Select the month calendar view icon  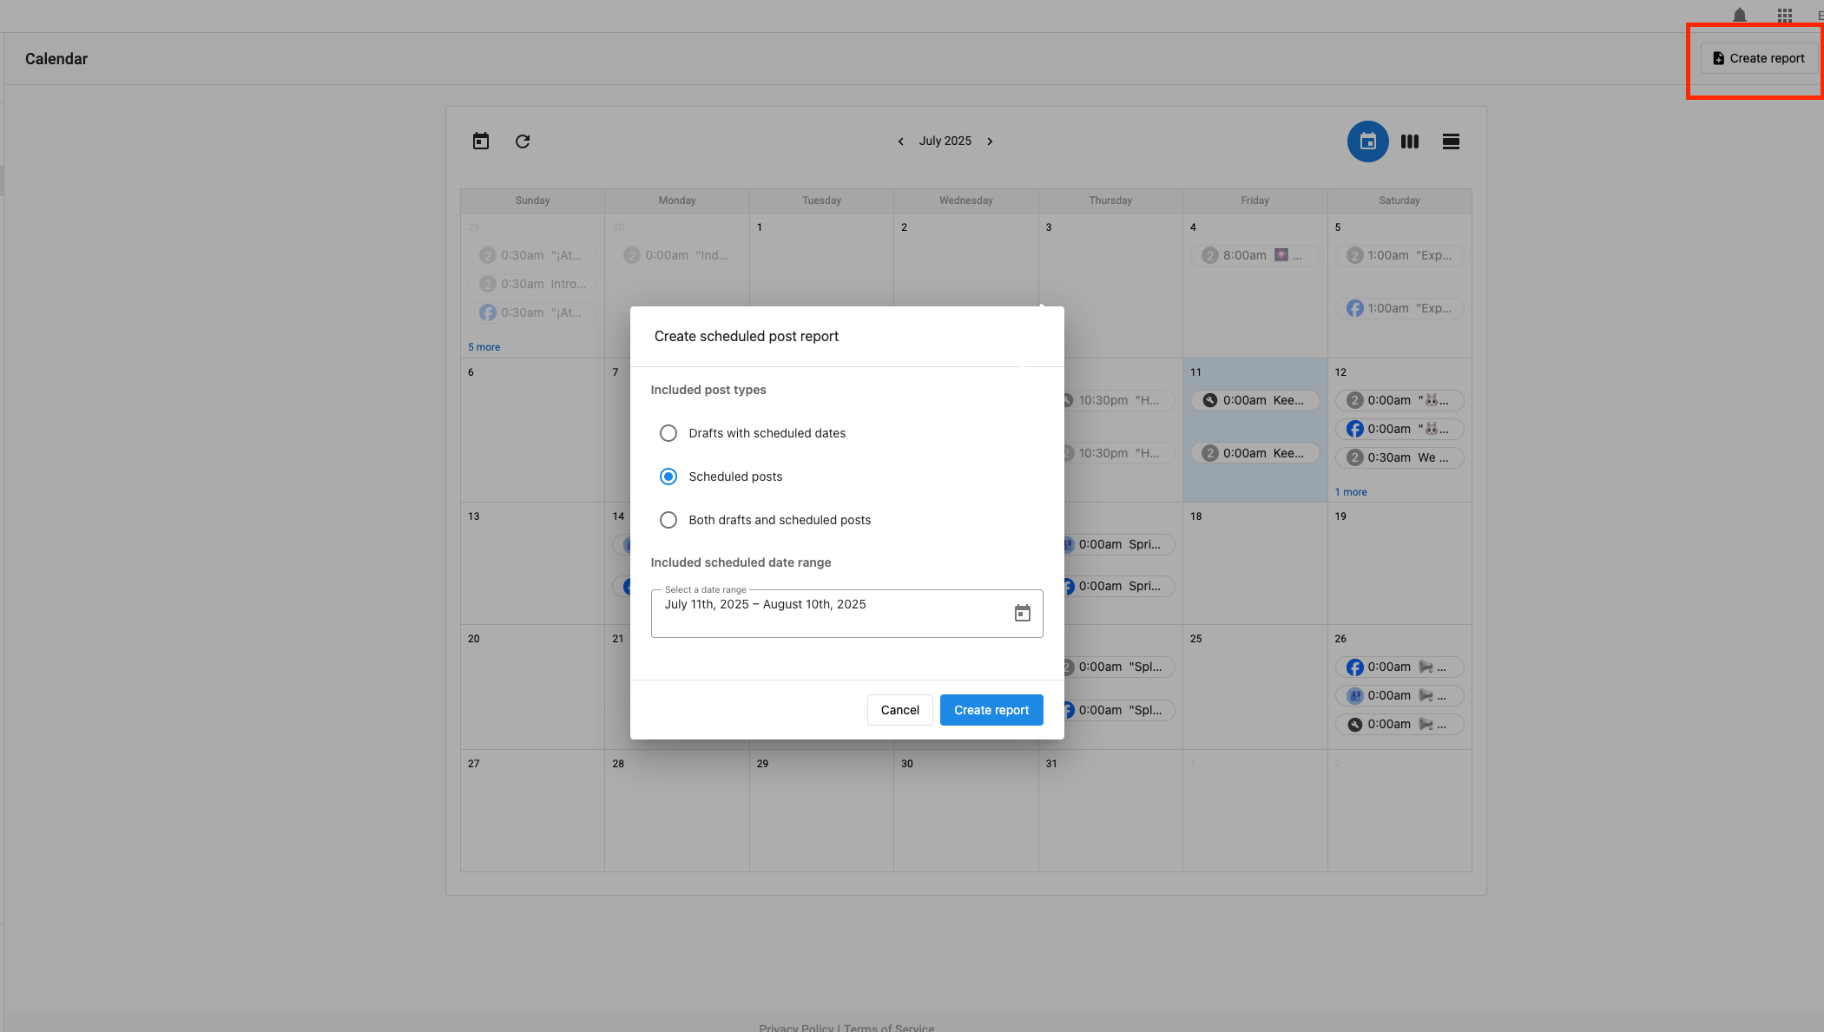(x=1367, y=141)
